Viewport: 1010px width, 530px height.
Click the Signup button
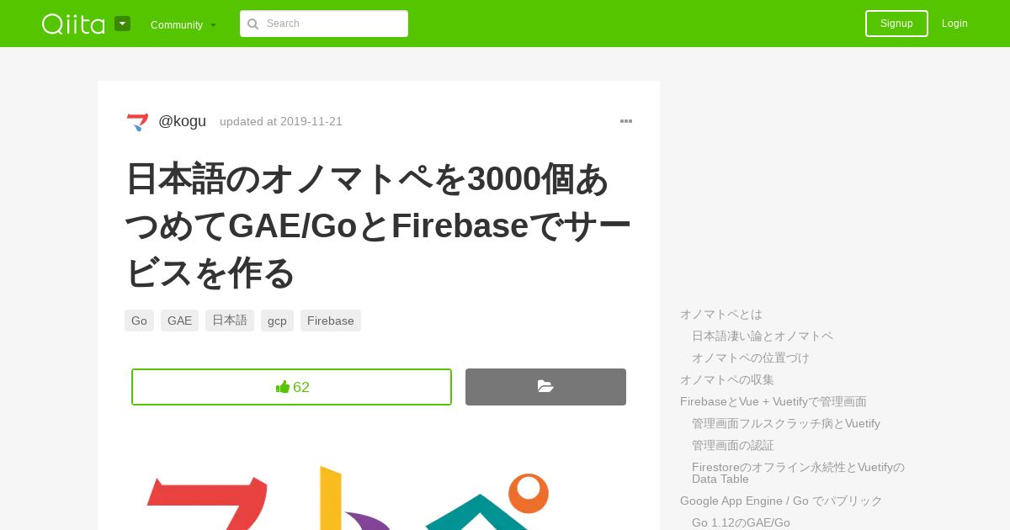click(896, 24)
